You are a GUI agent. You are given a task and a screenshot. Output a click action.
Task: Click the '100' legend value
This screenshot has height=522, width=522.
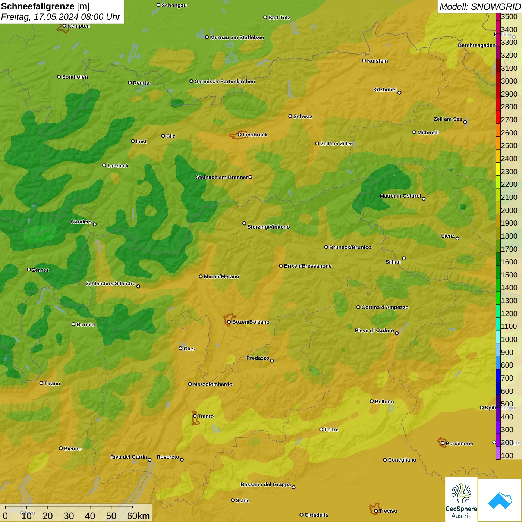click(x=507, y=456)
